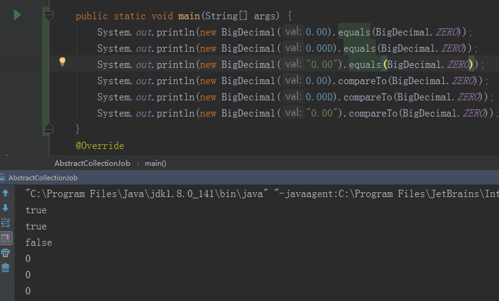Select AbstractCollectionJob in the breadcrumb bar
This screenshot has height=301, width=499.
tap(92, 163)
